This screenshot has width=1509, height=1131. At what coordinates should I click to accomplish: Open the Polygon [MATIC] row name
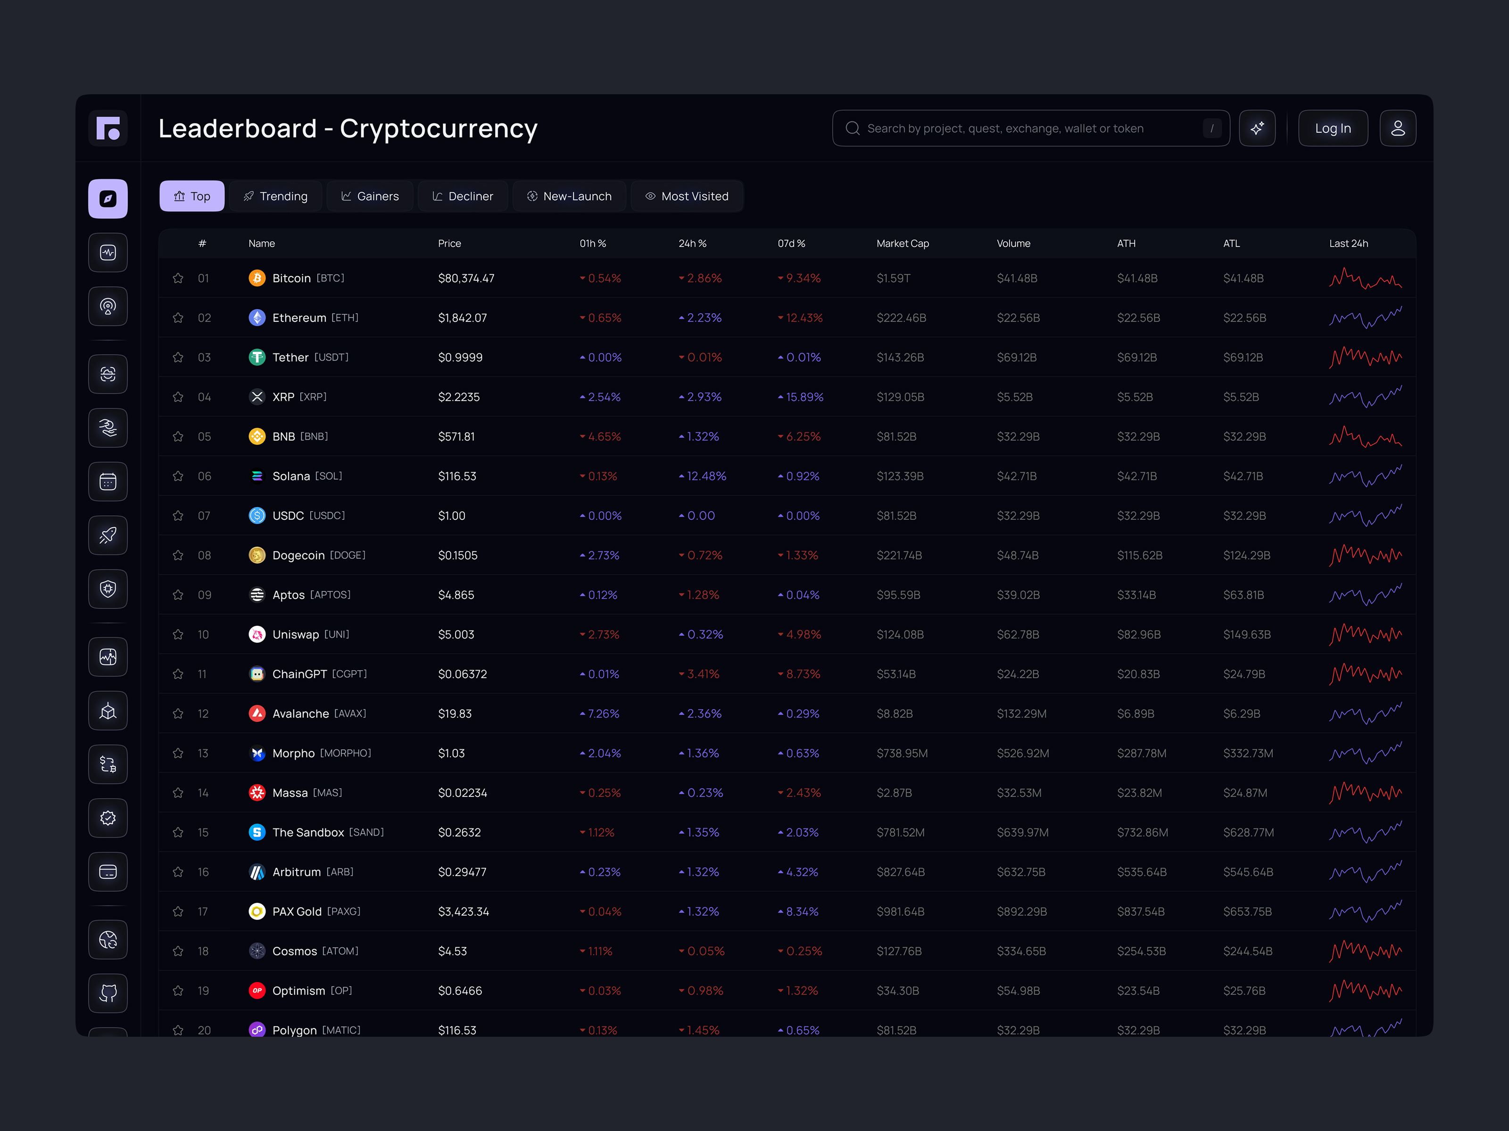point(316,1030)
